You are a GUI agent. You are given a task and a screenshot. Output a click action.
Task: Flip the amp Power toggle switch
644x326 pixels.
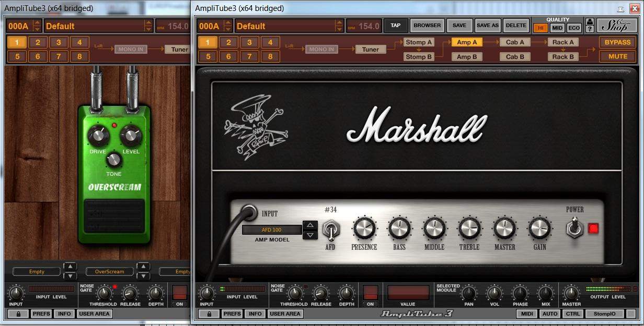tap(575, 228)
